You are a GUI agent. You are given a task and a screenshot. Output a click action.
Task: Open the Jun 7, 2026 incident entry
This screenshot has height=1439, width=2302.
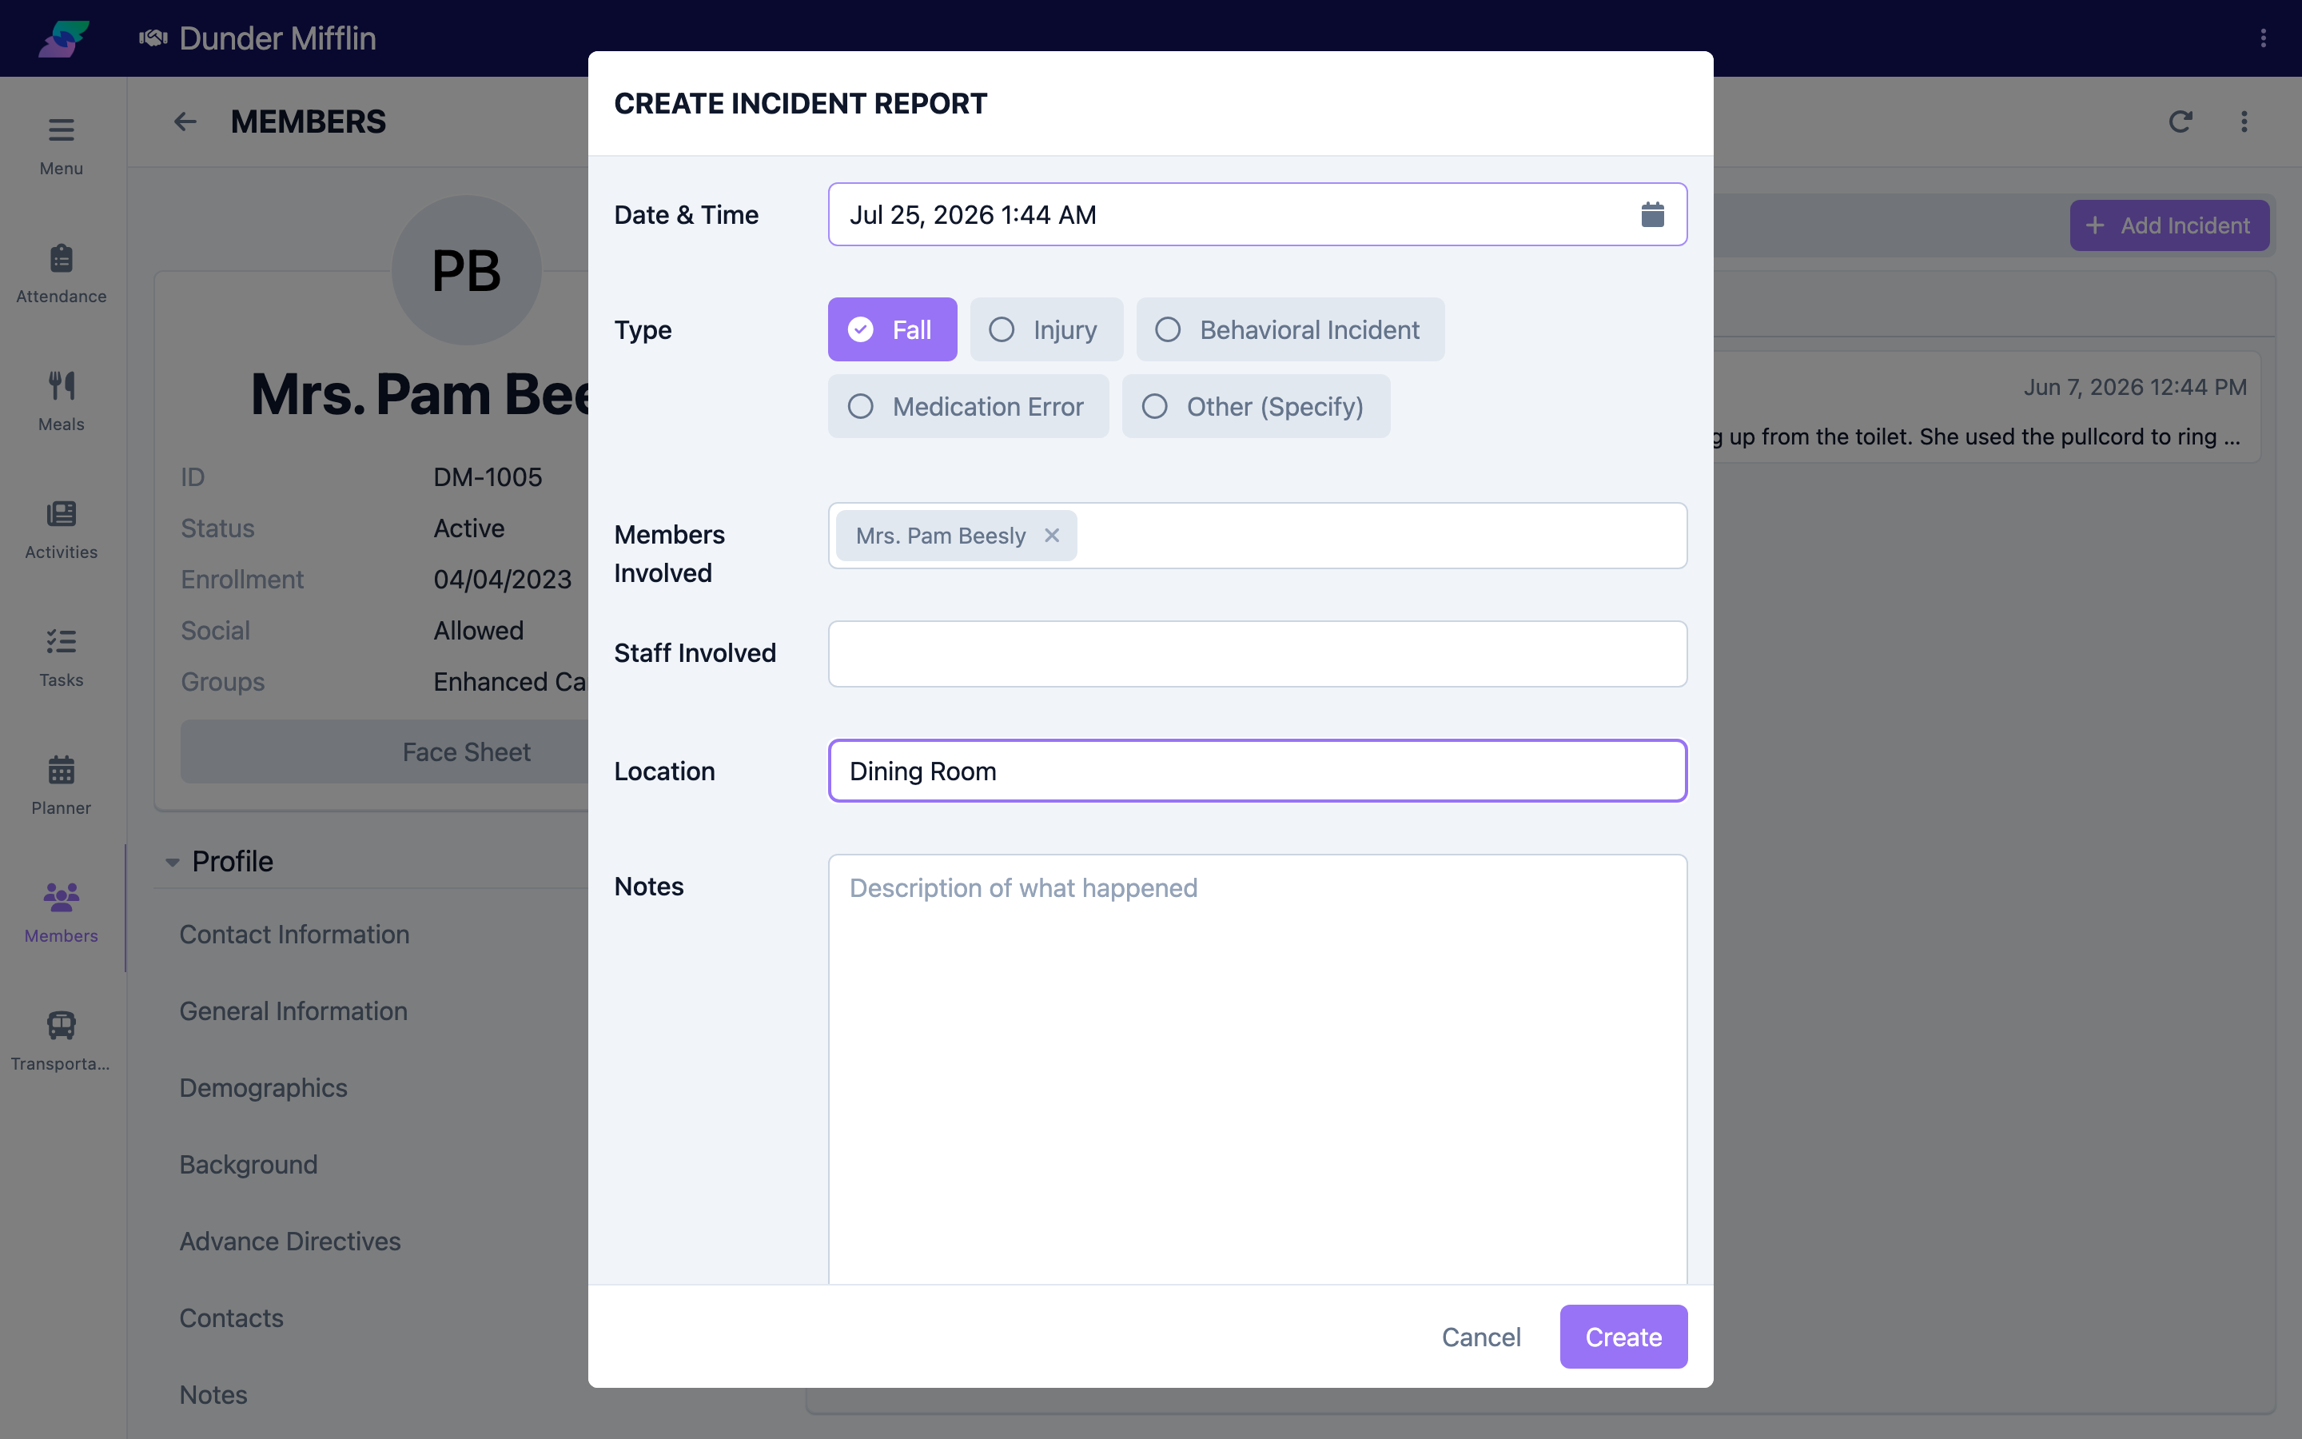coord(1986,409)
